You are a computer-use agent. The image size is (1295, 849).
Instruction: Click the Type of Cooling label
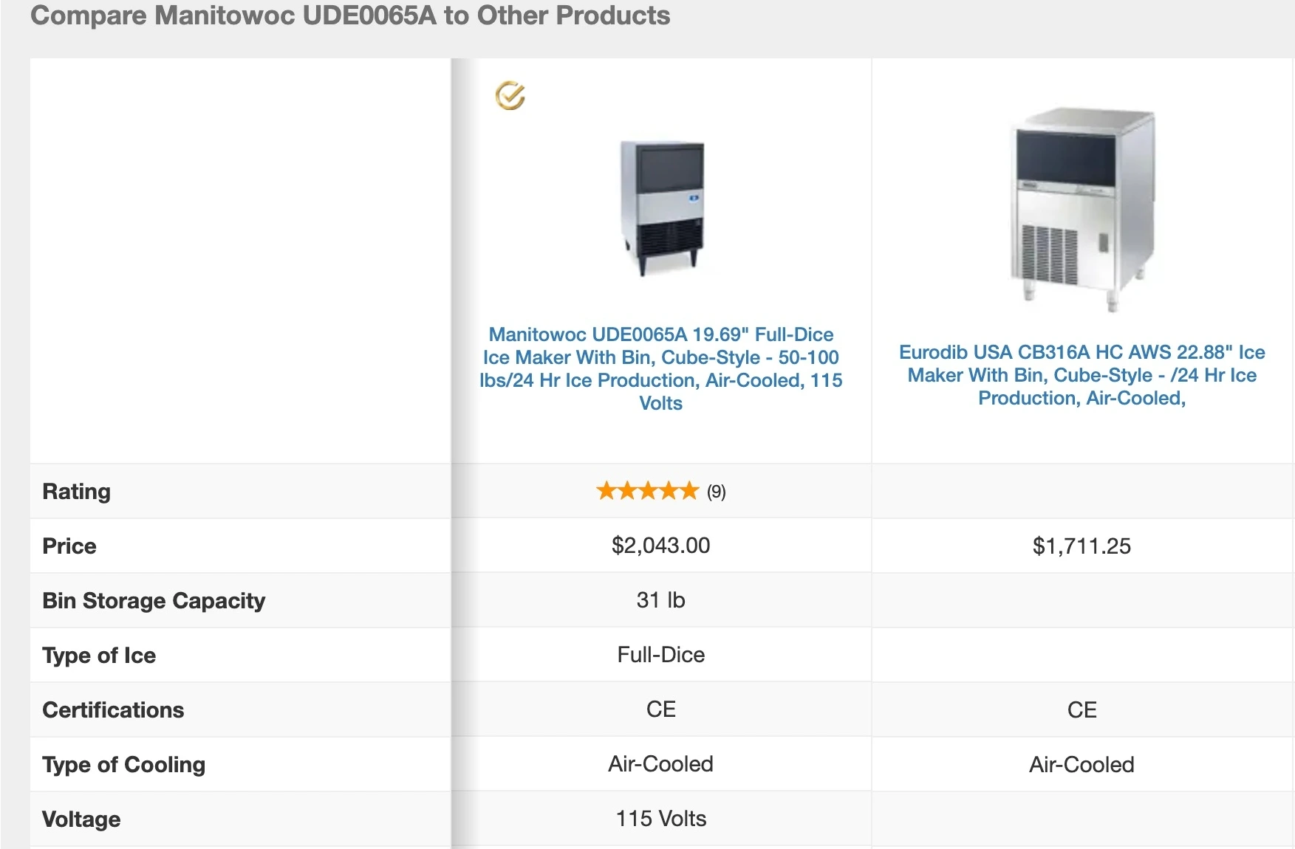(123, 765)
